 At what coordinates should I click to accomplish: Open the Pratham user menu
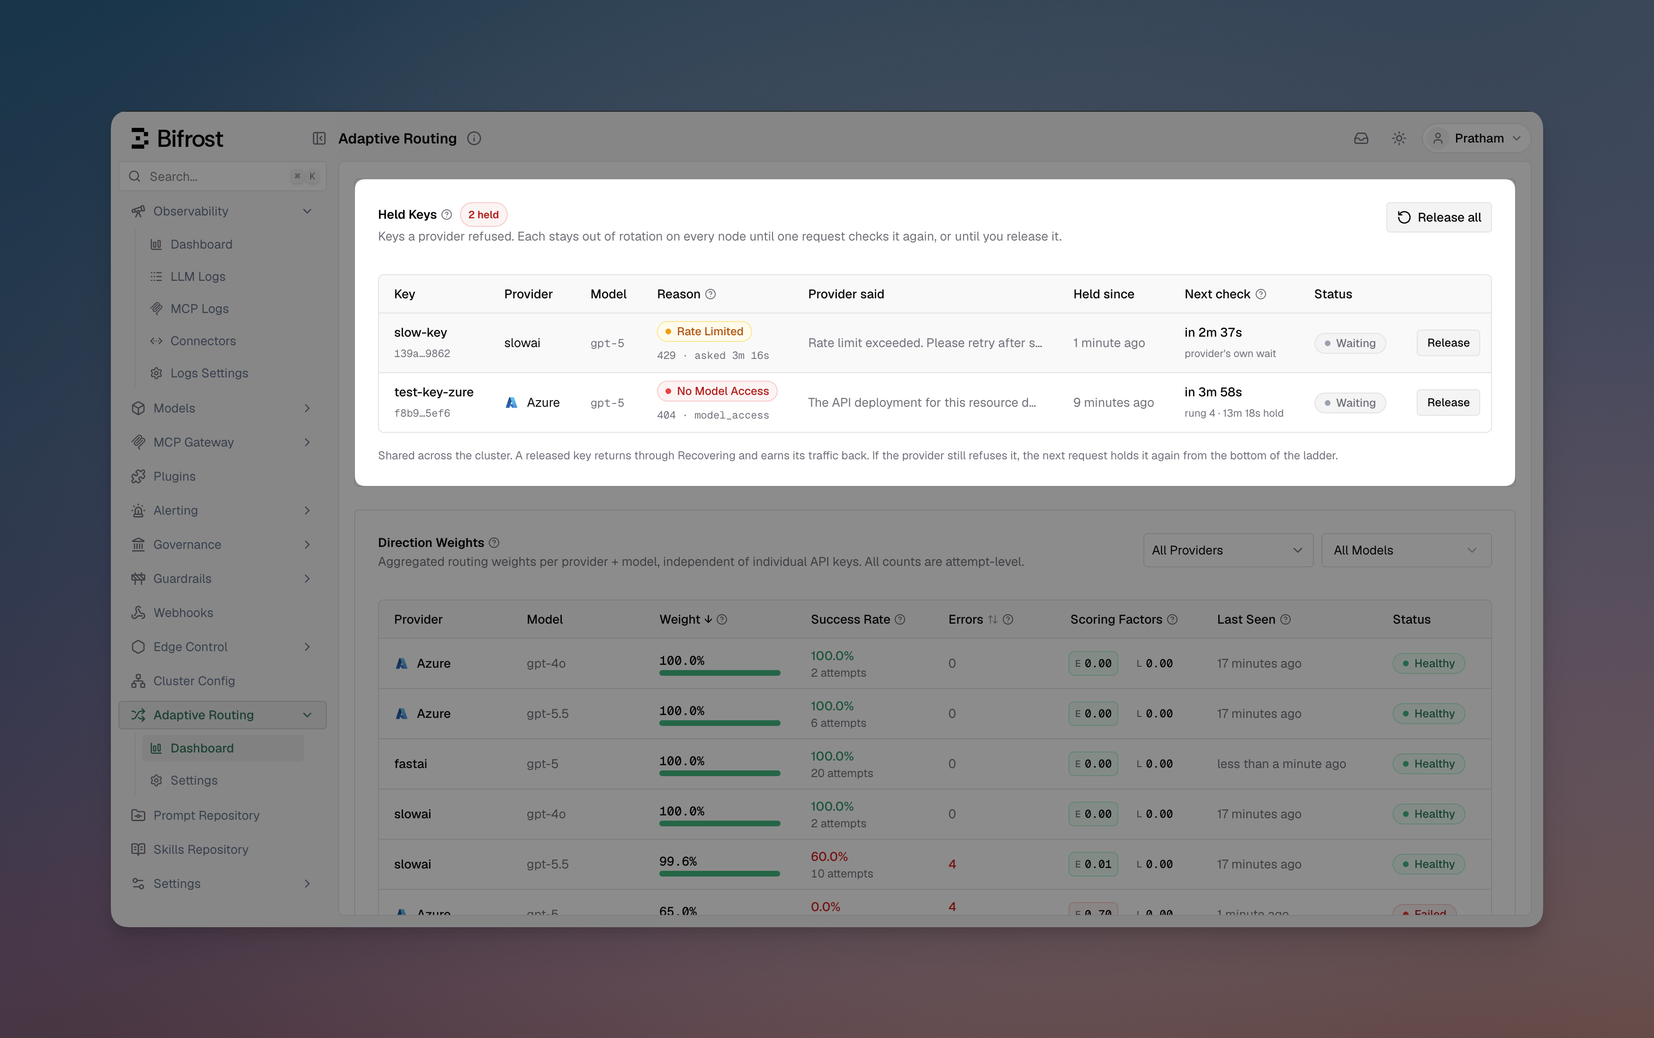1476,139
